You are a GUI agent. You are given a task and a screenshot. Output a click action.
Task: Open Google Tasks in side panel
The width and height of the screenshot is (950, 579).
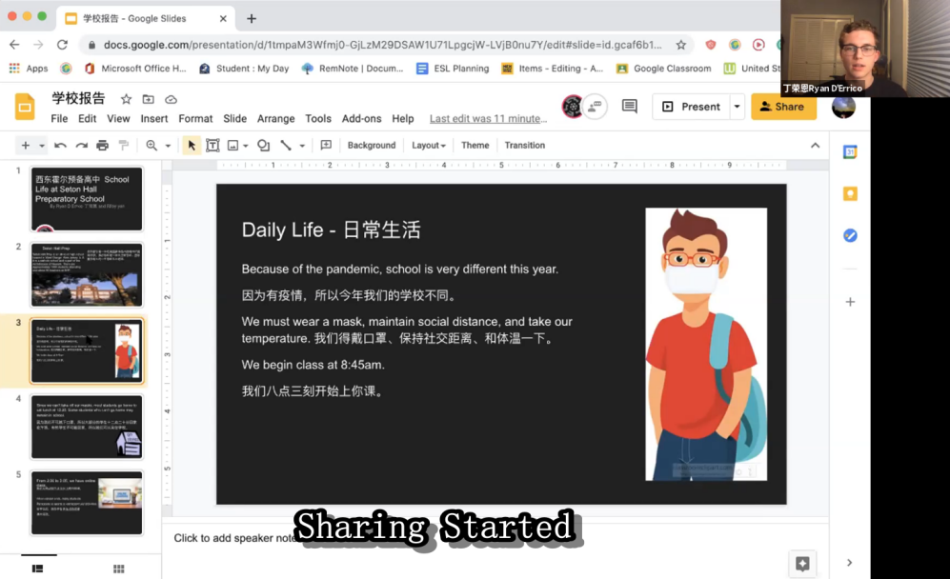click(x=850, y=235)
